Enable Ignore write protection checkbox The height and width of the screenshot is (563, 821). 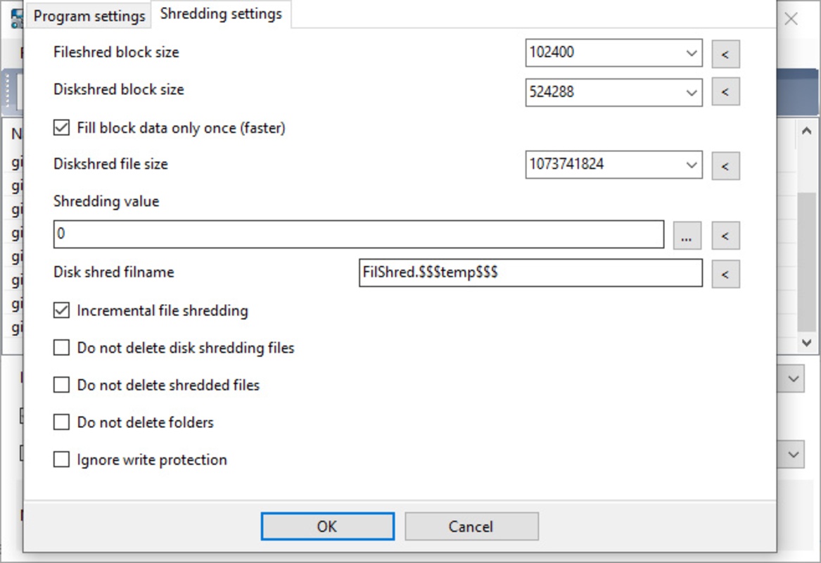[61, 460]
